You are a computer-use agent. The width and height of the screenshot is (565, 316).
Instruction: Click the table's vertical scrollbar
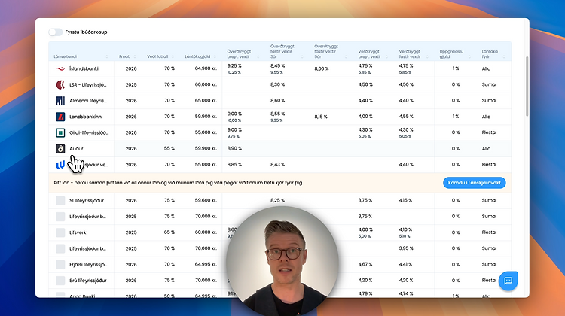[x=527, y=86]
